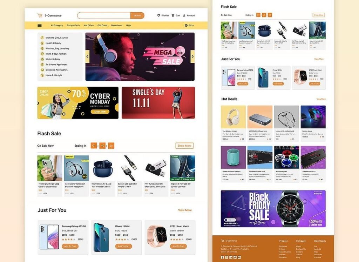Focus the search input field
Viewport: 359px width, 262px height.
coord(104,15)
